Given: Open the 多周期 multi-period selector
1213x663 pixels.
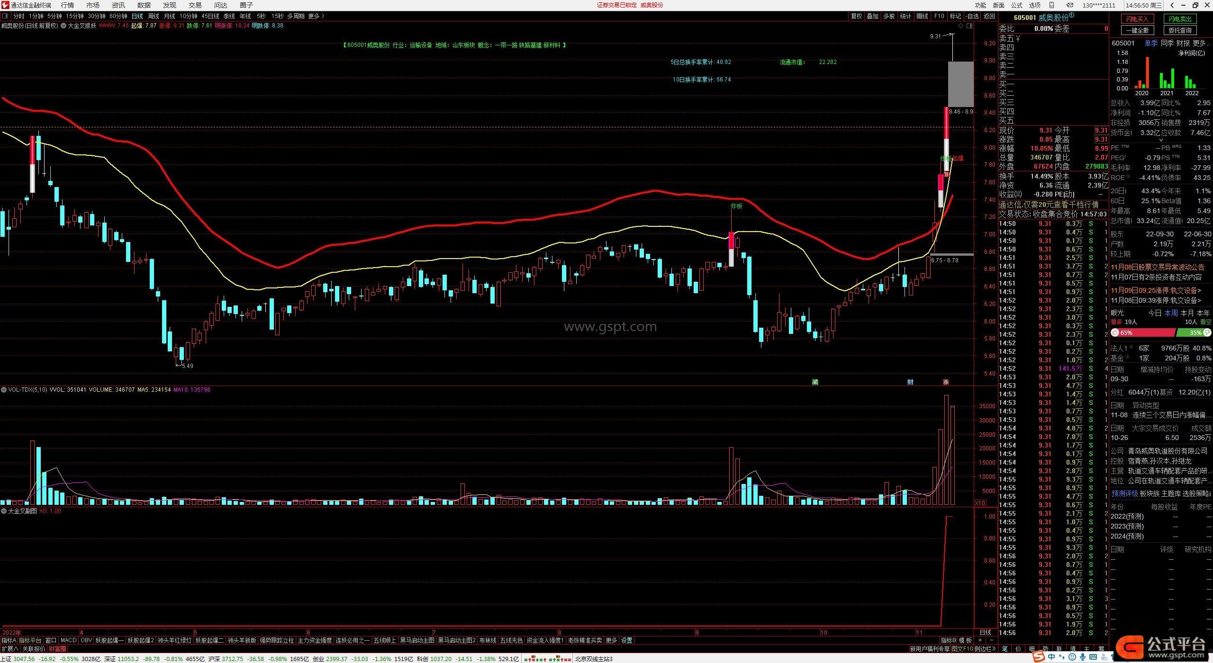Looking at the screenshot, I should click(x=296, y=16).
